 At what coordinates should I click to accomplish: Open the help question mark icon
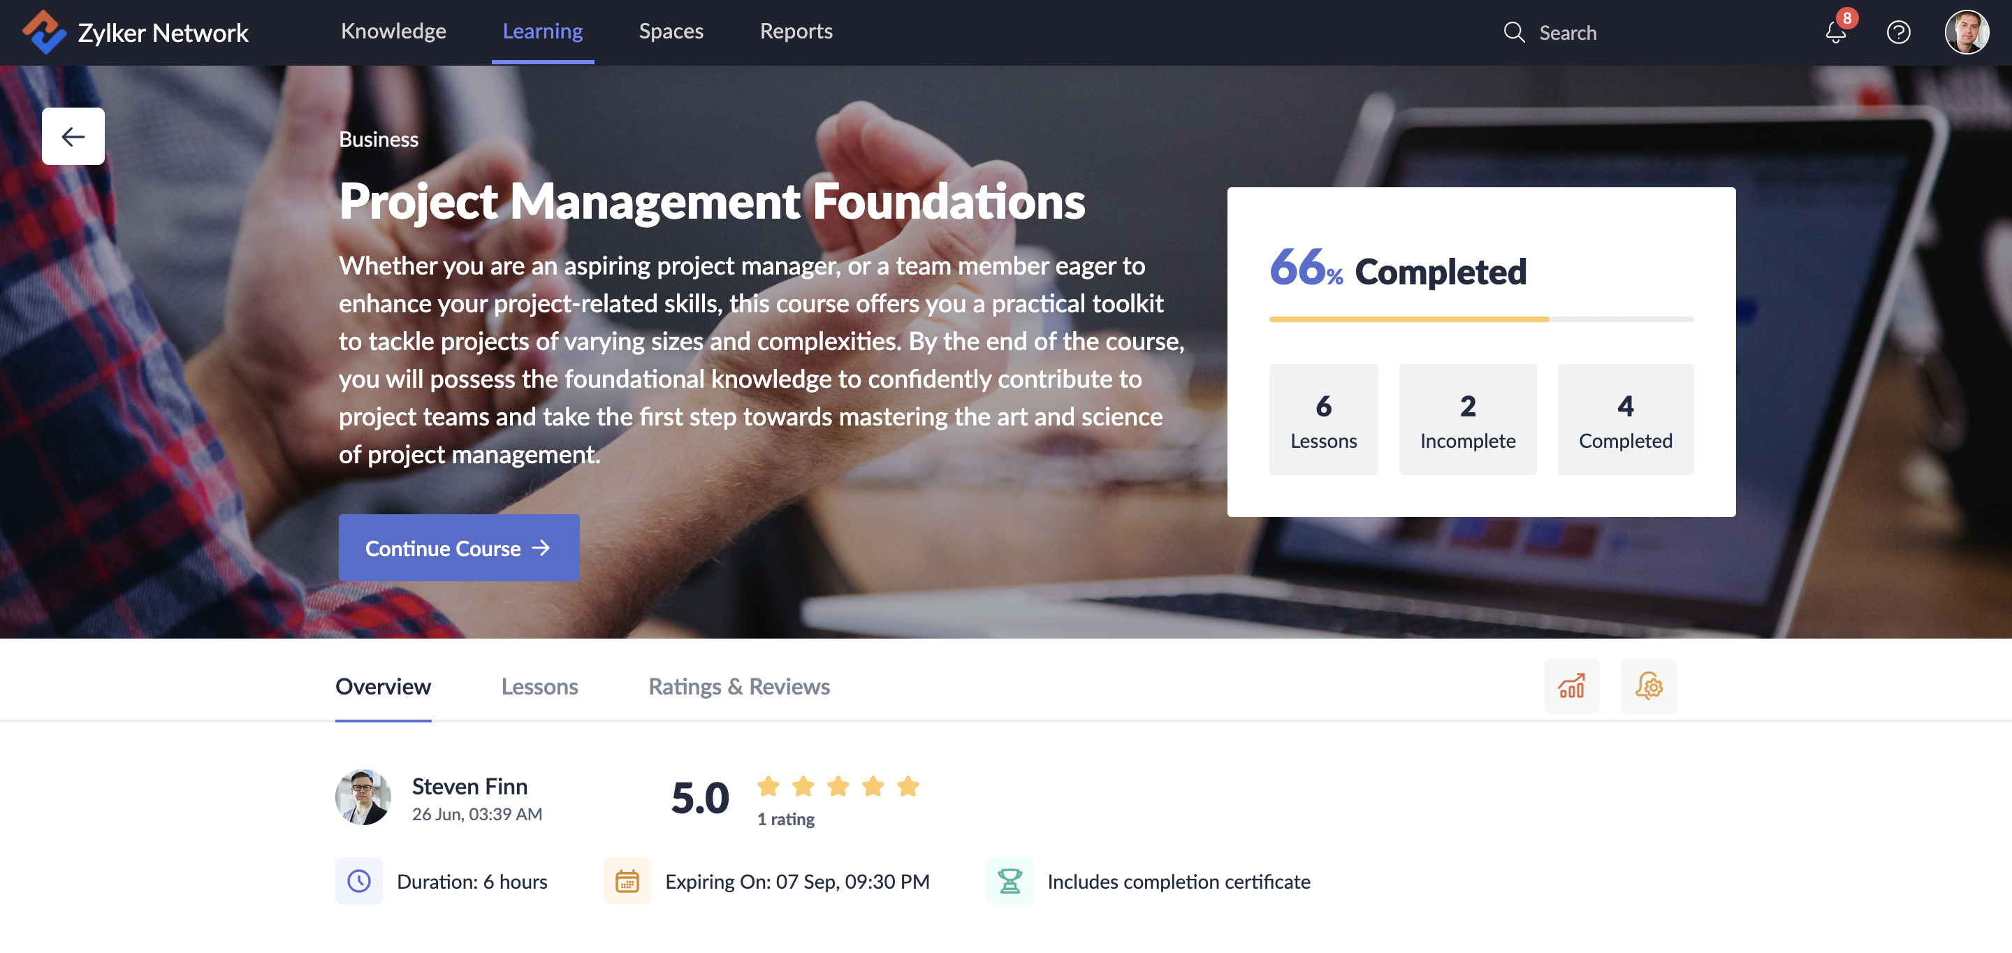pos(1899,32)
